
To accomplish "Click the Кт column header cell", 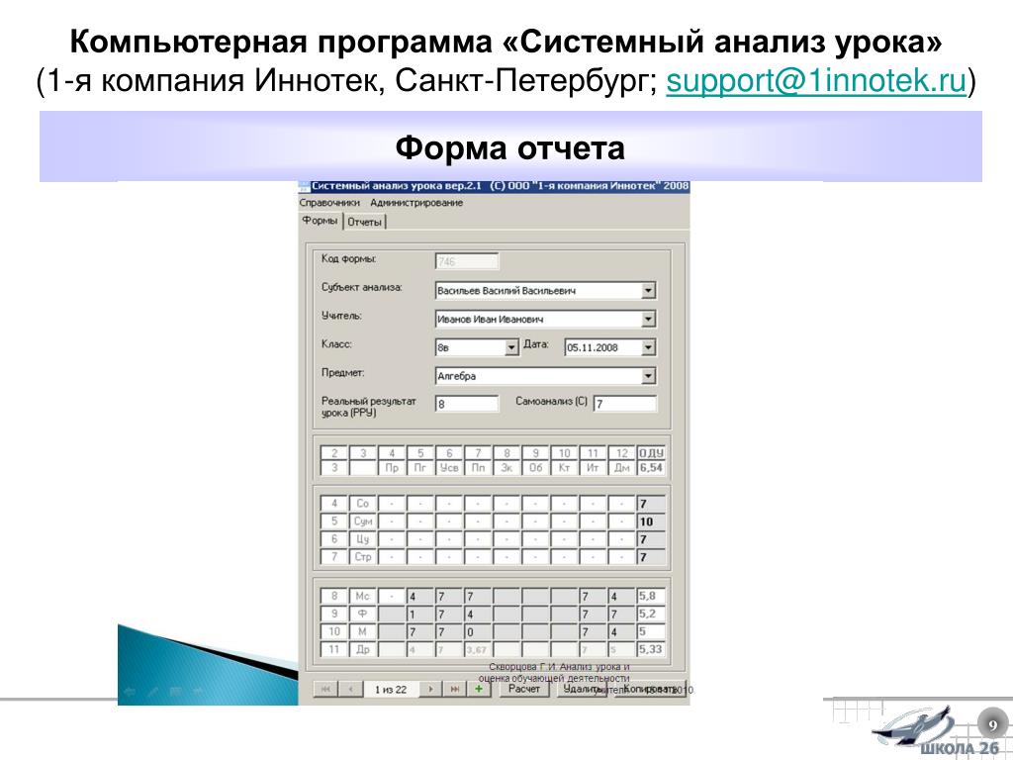I will (564, 468).
